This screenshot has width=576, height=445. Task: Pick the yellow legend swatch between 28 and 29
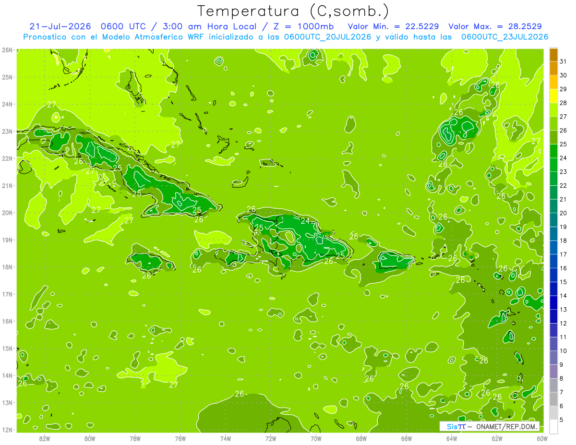coord(553,96)
